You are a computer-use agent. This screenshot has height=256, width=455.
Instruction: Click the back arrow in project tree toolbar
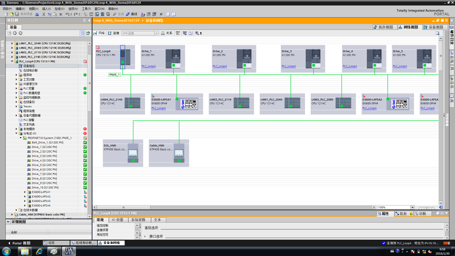pyautogui.click(x=15, y=33)
